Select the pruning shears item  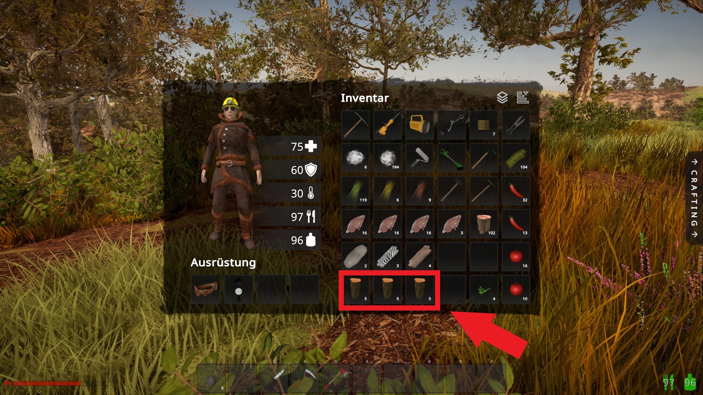click(x=516, y=125)
